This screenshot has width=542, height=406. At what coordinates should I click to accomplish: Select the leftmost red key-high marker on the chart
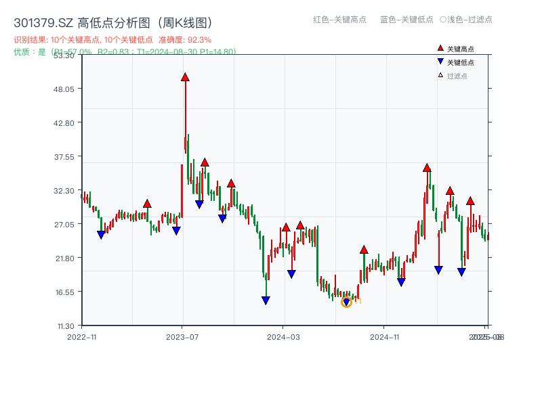[147, 204]
